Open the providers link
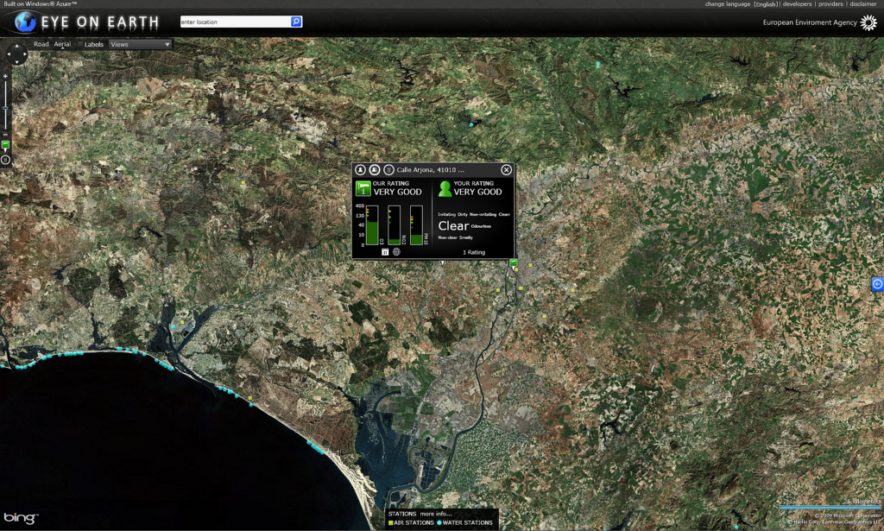 831,4
